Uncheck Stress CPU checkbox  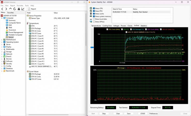94,9
